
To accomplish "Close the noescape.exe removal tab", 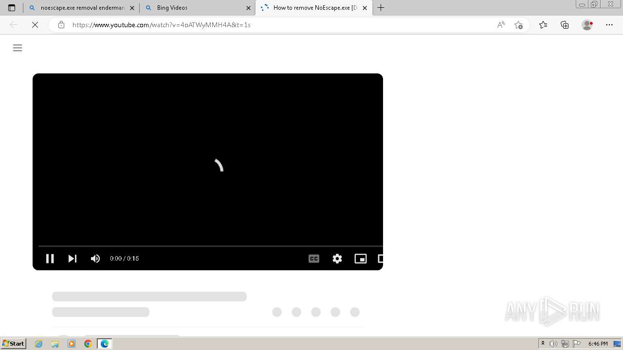I will click(x=132, y=8).
